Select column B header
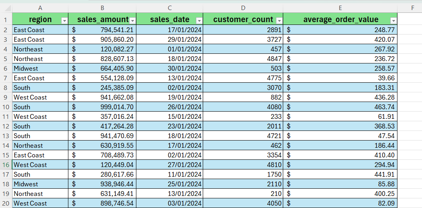The image size is (422, 208). tap(102, 8)
